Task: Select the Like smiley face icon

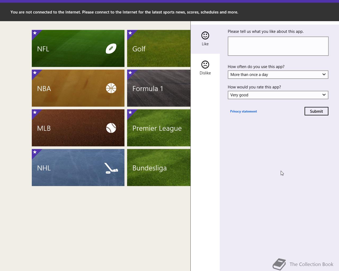Action: (205, 35)
